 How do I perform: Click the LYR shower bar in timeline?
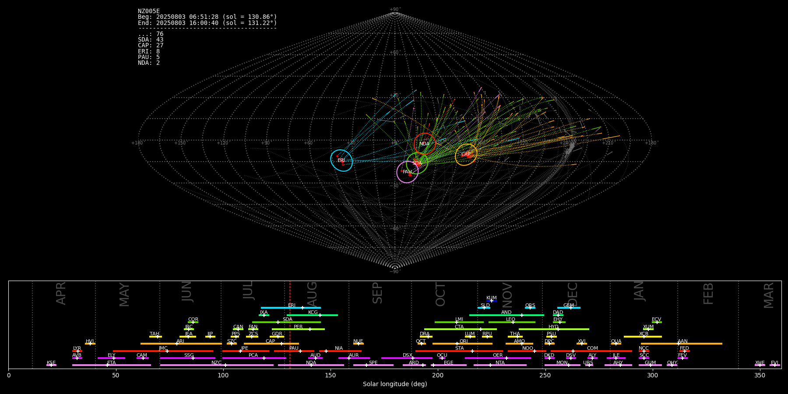[77, 351]
